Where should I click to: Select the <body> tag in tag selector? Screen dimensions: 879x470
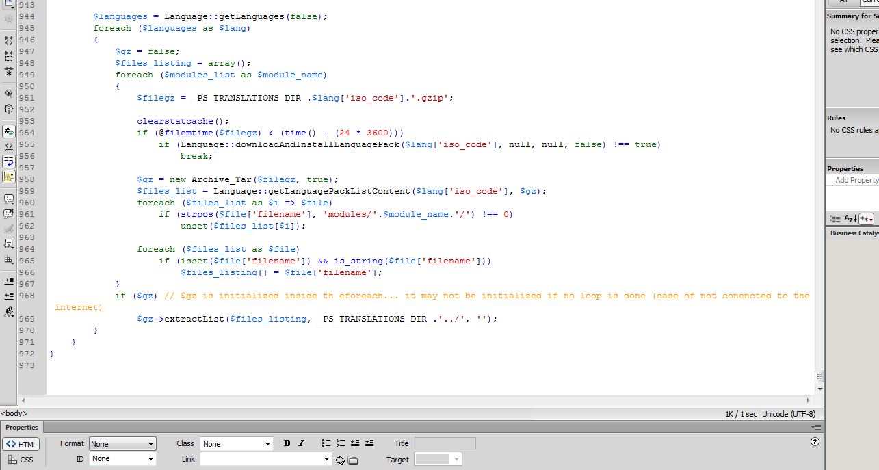click(x=14, y=413)
